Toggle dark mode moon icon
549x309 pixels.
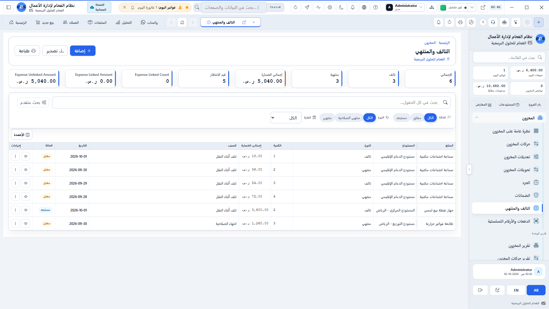click(341, 7)
